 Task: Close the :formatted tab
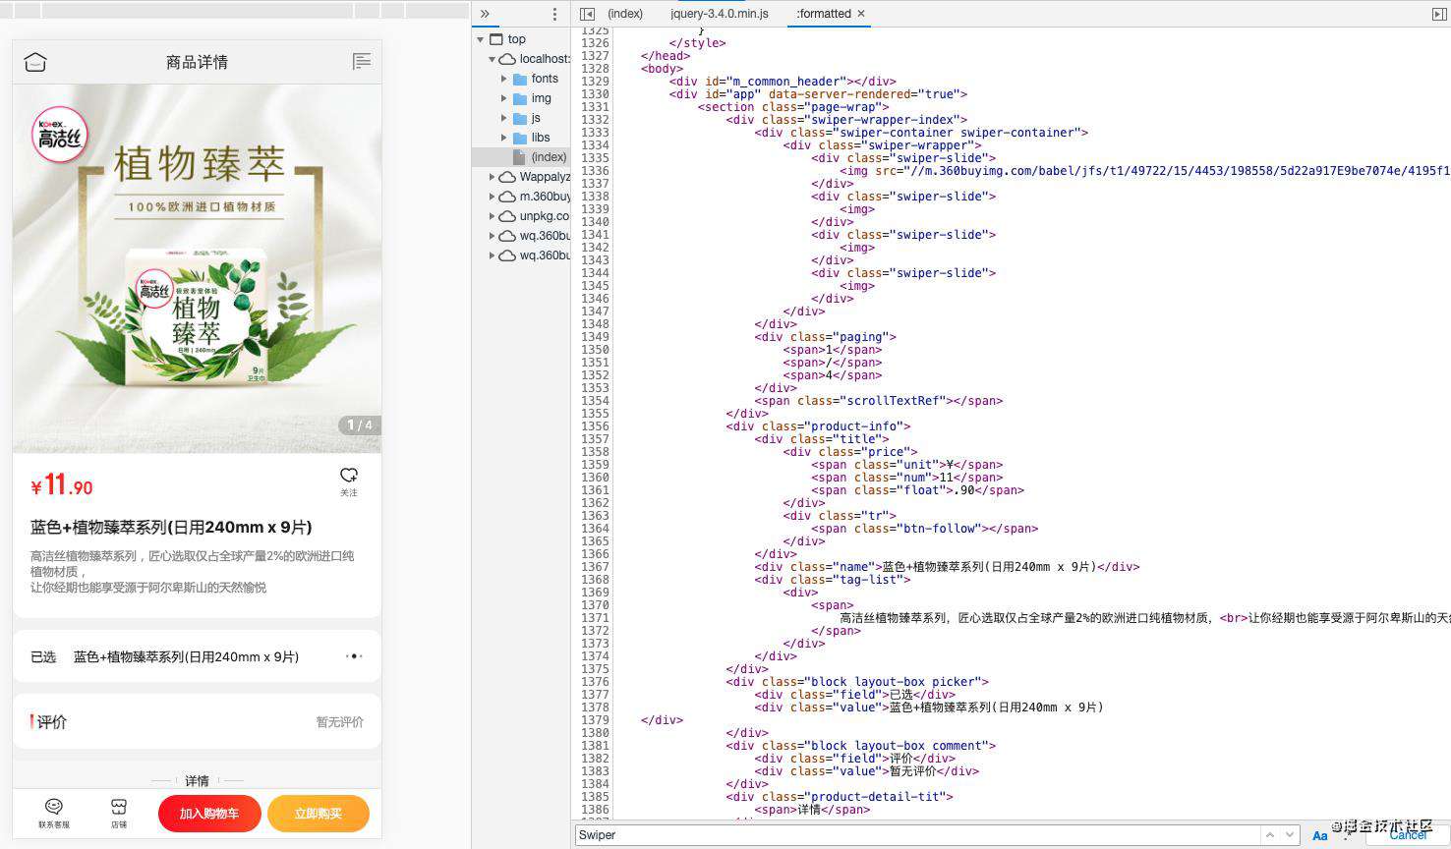[861, 14]
